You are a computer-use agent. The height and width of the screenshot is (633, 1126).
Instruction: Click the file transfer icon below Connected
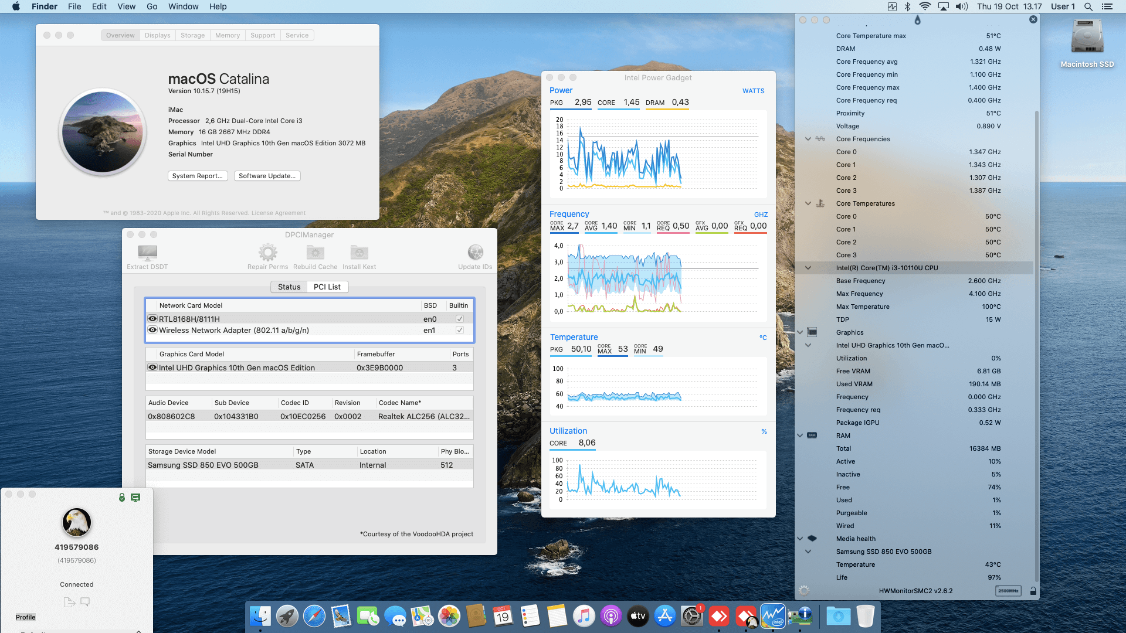69,602
